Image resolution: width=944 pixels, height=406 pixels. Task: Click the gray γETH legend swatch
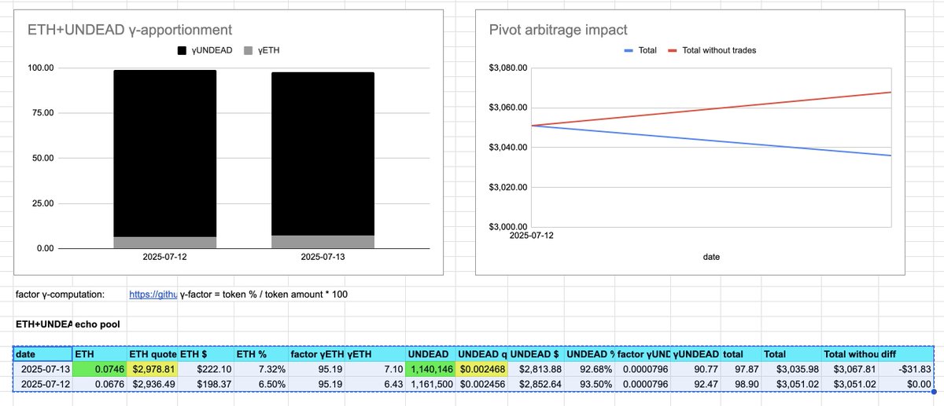pyautogui.click(x=247, y=50)
